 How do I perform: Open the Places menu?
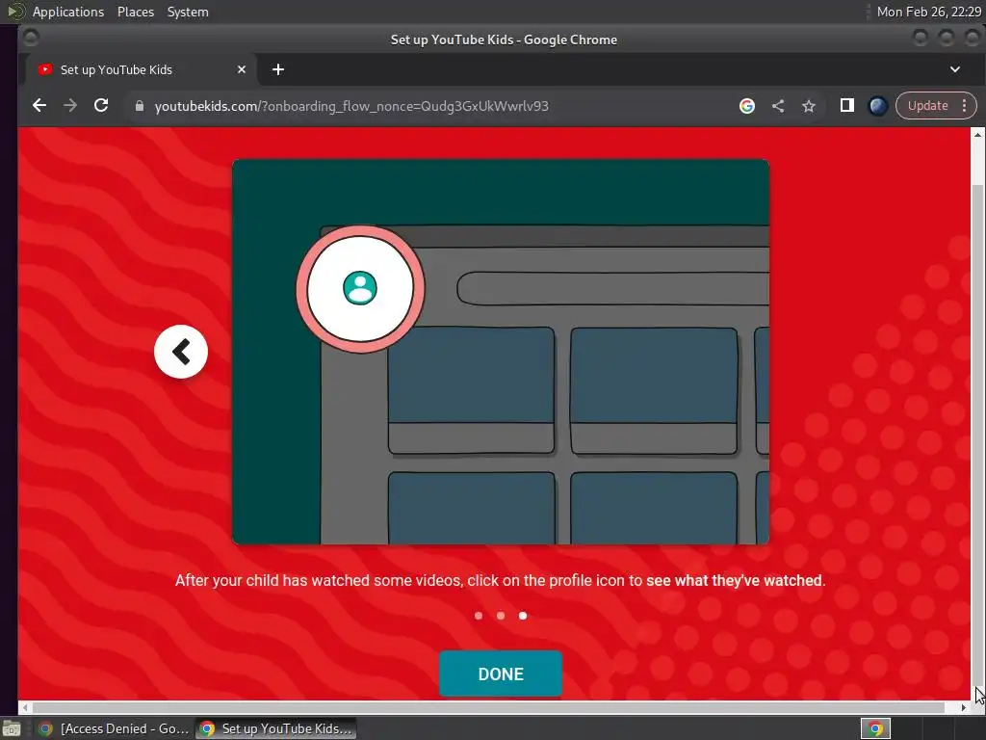point(136,12)
